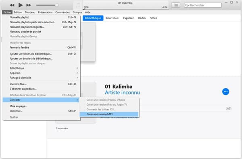This screenshot has height=159, width=242.
Task: Select Créer une version MP3
Action: (109, 114)
